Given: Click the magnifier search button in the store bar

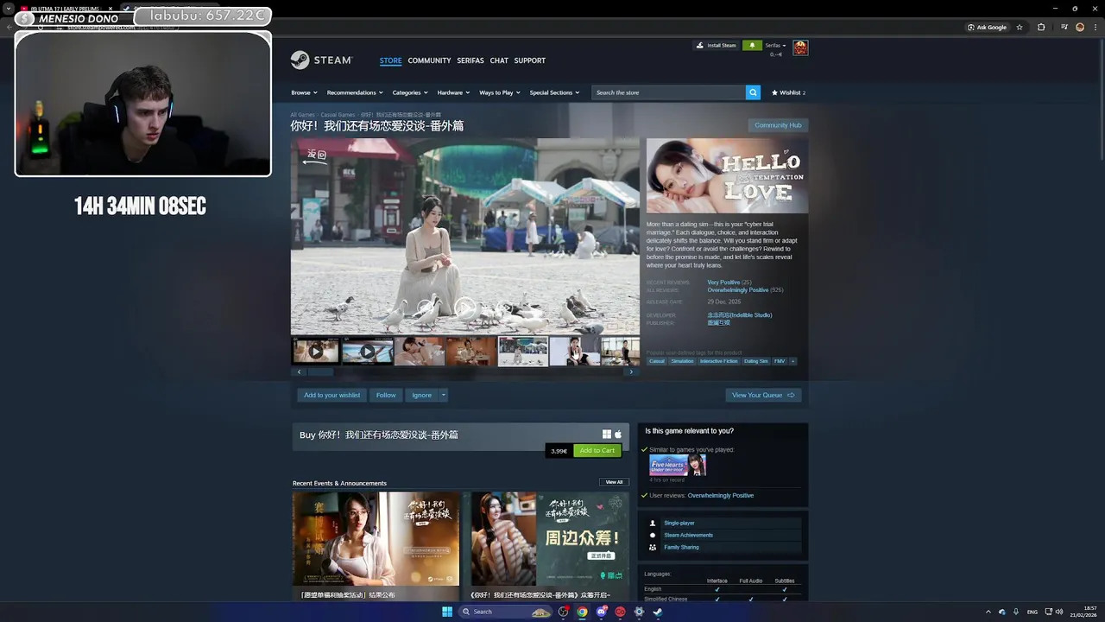Looking at the screenshot, I should 753,92.
